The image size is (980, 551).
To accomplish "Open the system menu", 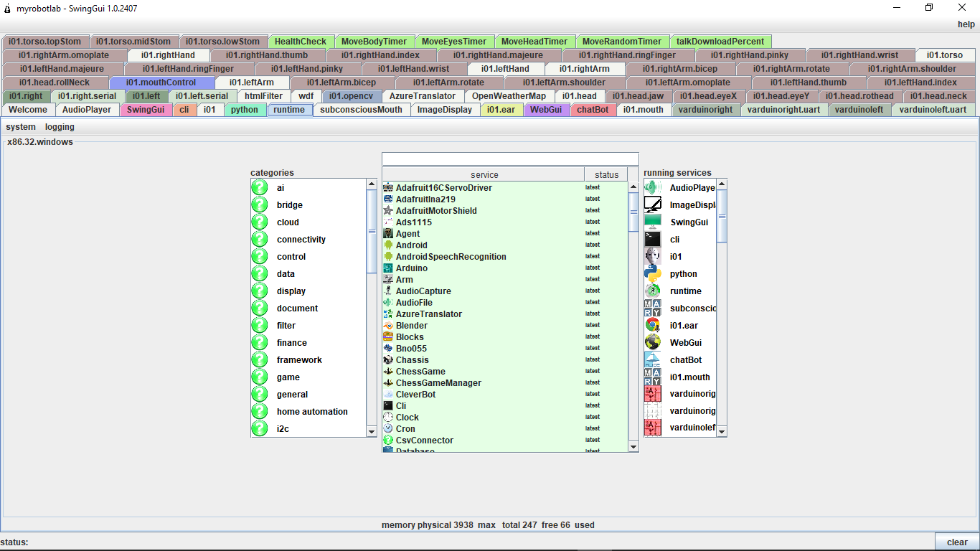I will click(21, 127).
